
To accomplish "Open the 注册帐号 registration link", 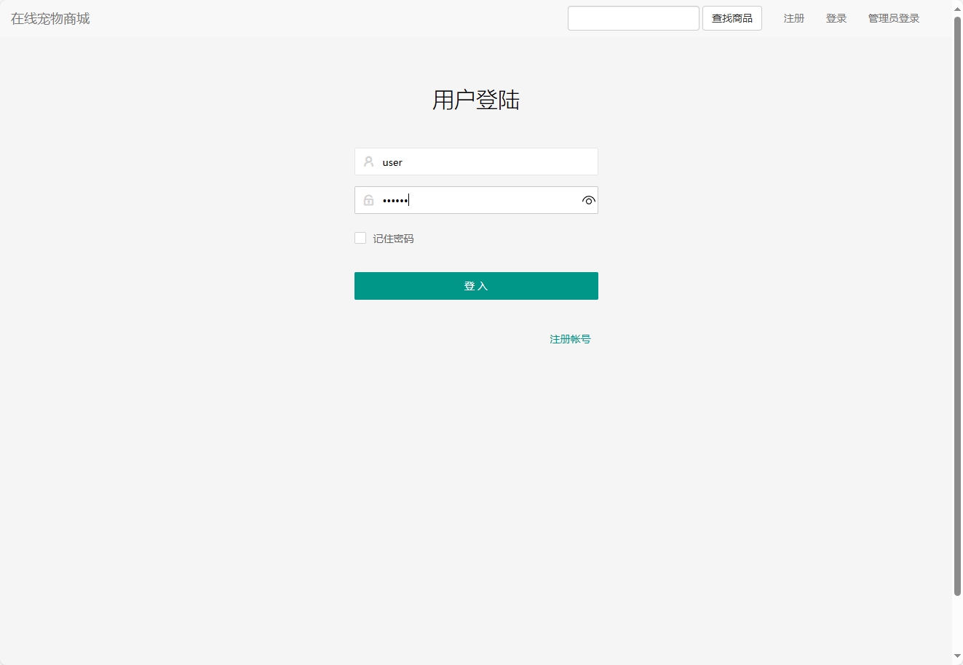I will 570,338.
